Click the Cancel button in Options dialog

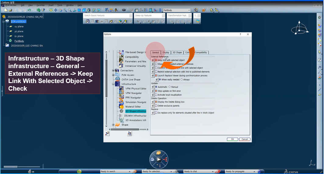(245, 139)
